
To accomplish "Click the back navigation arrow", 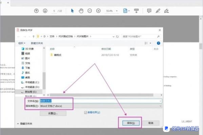I will (x=19, y=37).
